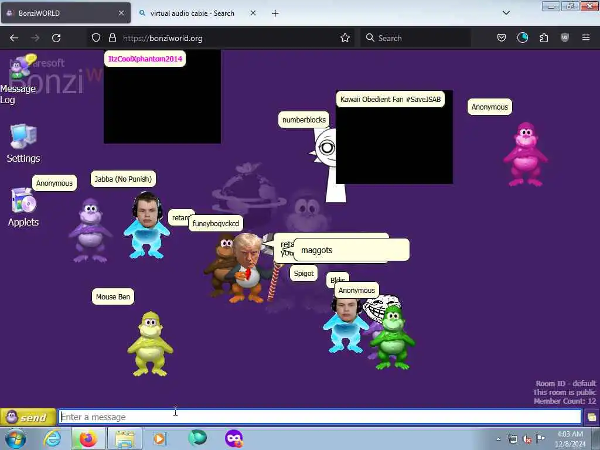Click the blue circular profile icon
The height and width of the screenshot is (450, 600).
point(522,38)
